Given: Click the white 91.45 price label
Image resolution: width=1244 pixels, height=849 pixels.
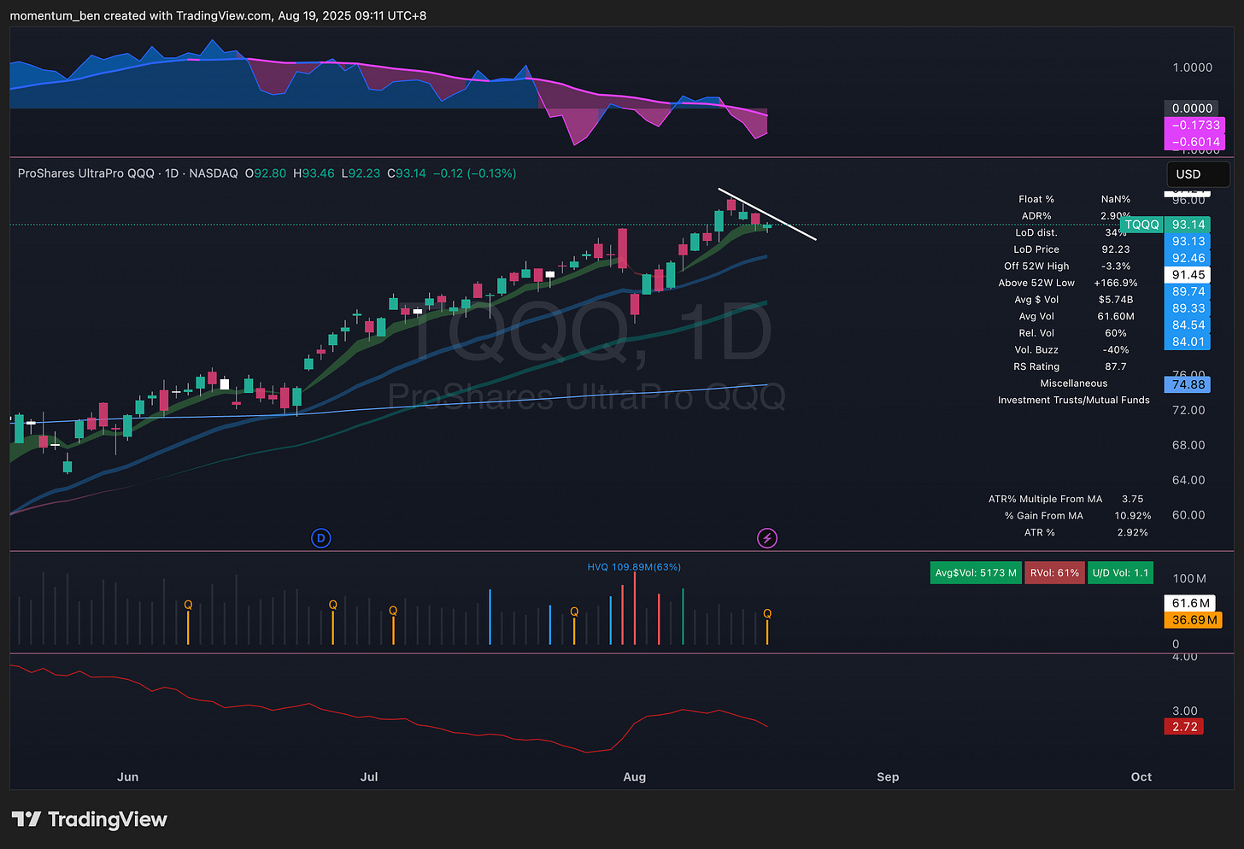Looking at the screenshot, I should point(1188,275).
